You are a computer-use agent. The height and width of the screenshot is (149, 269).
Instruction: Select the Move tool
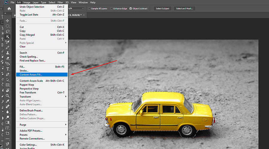coord(7,21)
